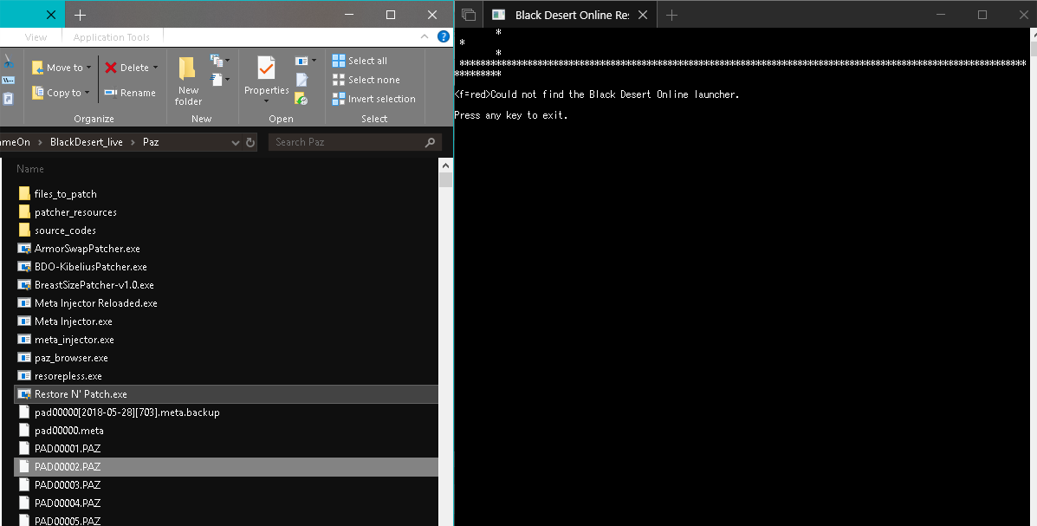Open the address bar history dropdown
The image size is (1037, 526).
click(238, 142)
